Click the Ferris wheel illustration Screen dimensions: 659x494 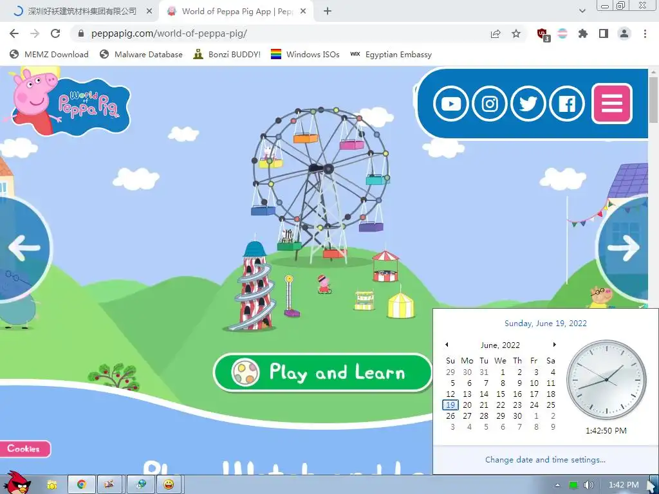coord(320,185)
